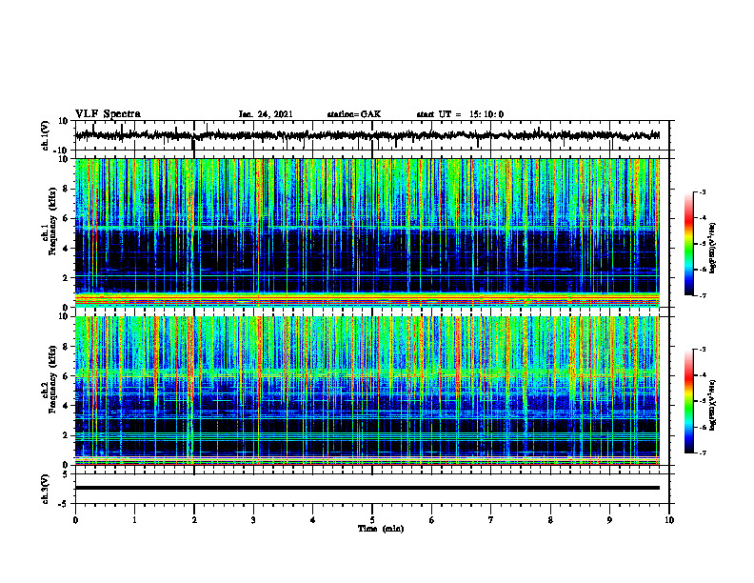This screenshot has width=754, height=583.
Task: Click the time axis tick label "5"
Action: 372,520
